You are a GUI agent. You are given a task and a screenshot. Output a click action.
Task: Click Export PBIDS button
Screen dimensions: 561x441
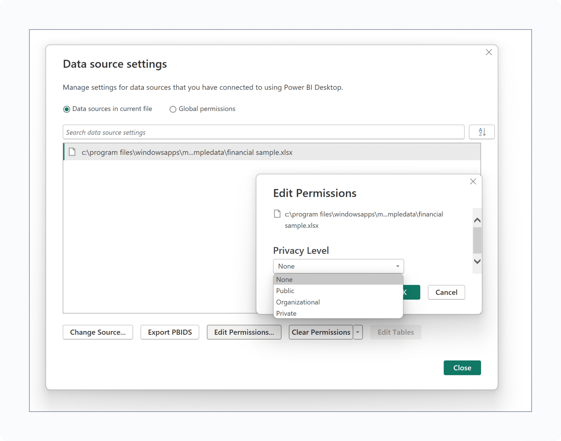(x=170, y=332)
